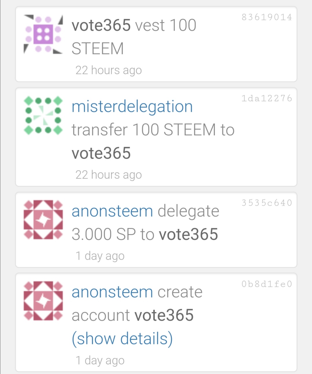
Task: Click anonsteem's avatar on the create account entry
Action: pyautogui.click(x=43, y=301)
